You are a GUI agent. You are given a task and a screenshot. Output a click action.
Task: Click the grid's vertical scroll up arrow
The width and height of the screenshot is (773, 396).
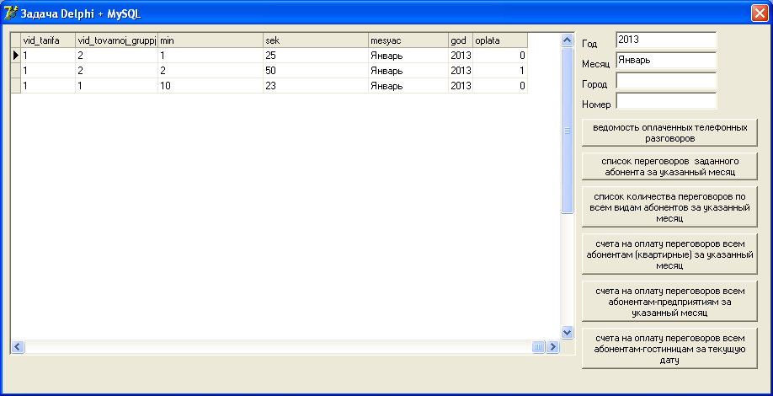point(568,40)
